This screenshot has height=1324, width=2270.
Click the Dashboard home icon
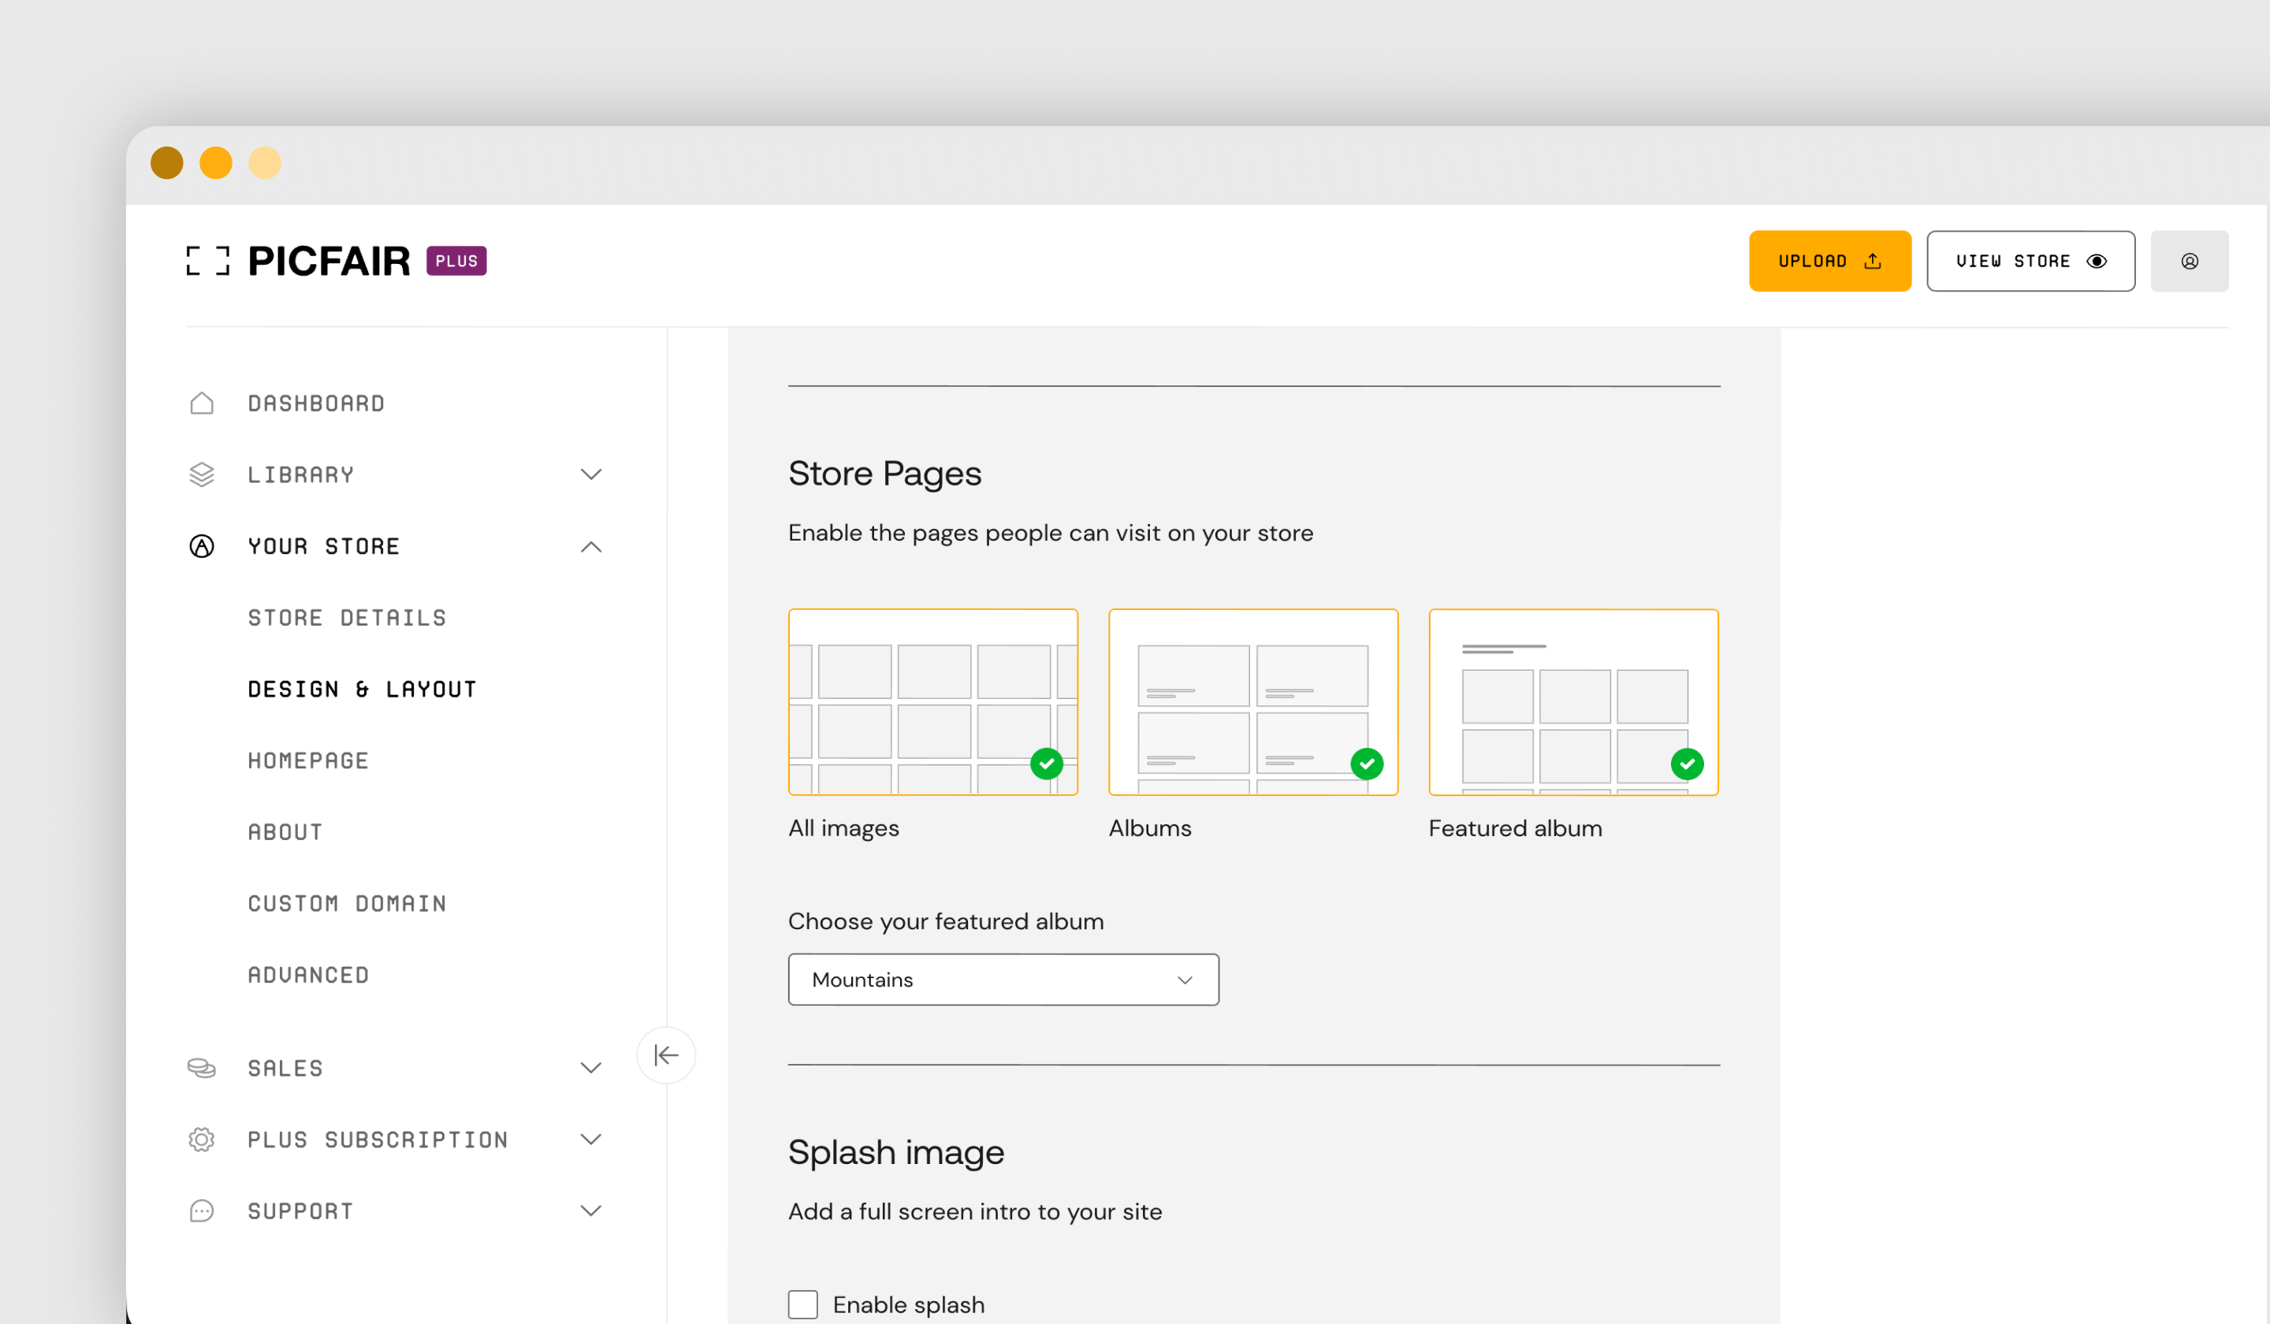202,404
